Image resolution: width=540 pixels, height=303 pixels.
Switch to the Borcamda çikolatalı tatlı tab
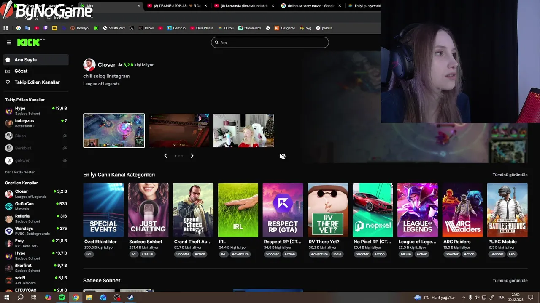[x=243, y=6]
